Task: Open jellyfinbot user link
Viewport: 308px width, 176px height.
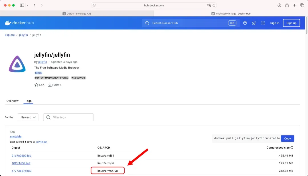Action: tap(41, 142)
